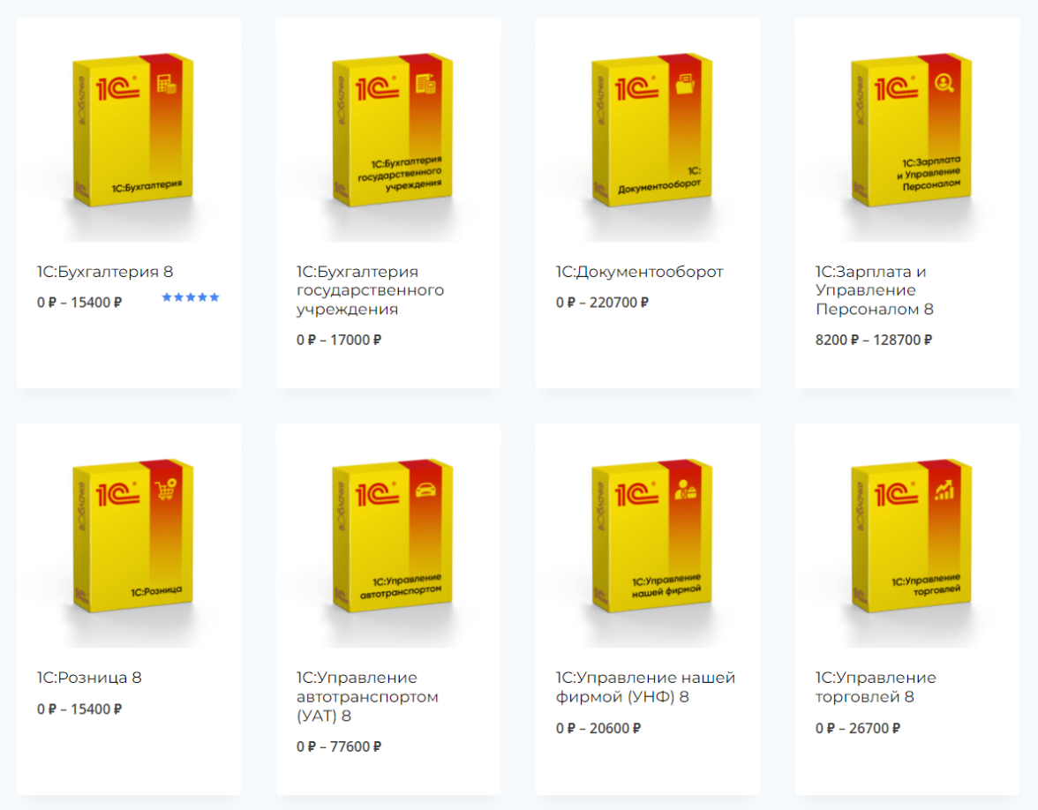Open the 1С:Документооборот product box image
Viewport: 1038px width, 810px height.
648,131
